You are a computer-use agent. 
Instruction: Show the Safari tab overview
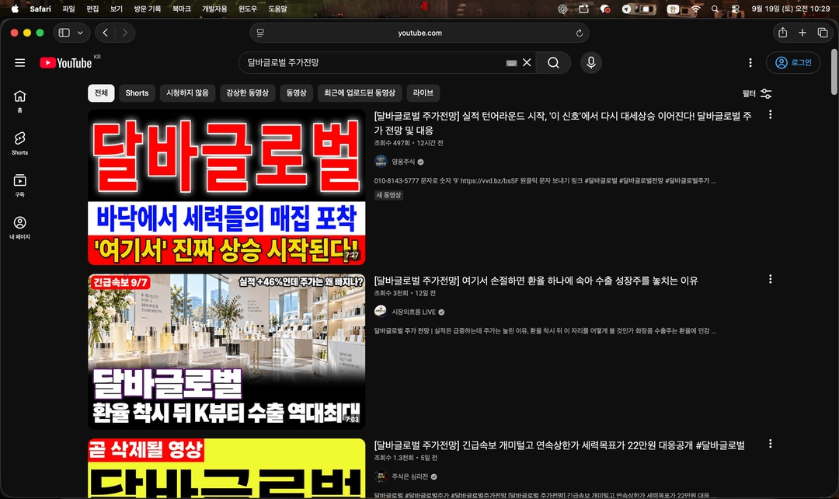coord(823,33)
